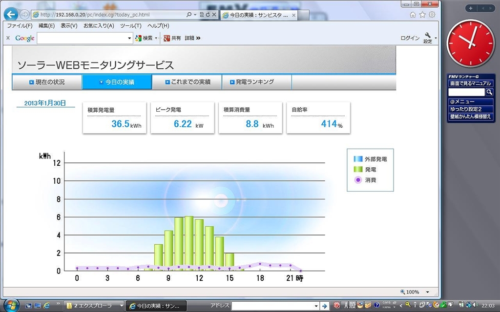Click the volume speaker tray icon
This screenshot has width=500, height=312.
(x=476, y=305)
